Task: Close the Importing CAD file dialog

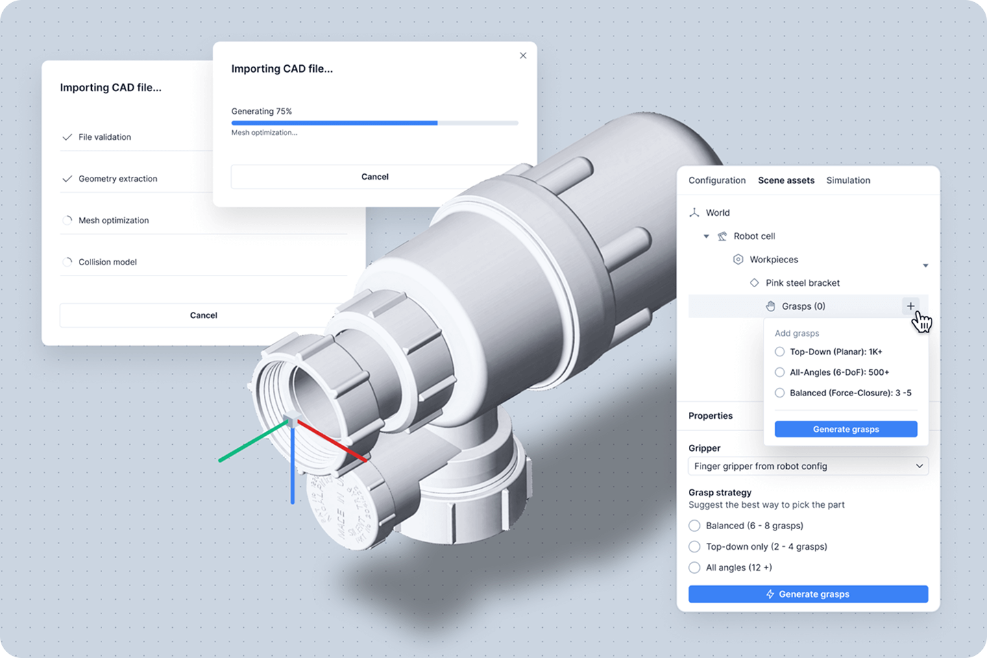Action: pos(523,56)
